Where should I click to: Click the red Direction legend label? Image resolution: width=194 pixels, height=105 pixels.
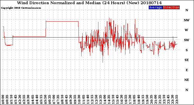(x=171, y=7)
